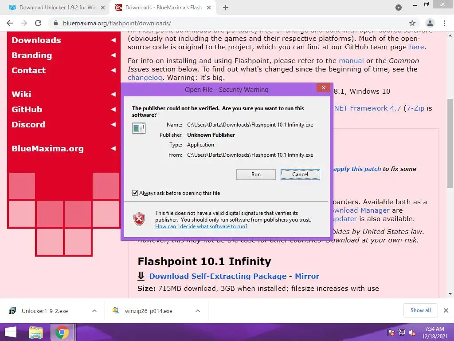Click the arrow beside BlueMaxima.org item
The width and height of the screenshot is (454, 341).
coord(113,148)
